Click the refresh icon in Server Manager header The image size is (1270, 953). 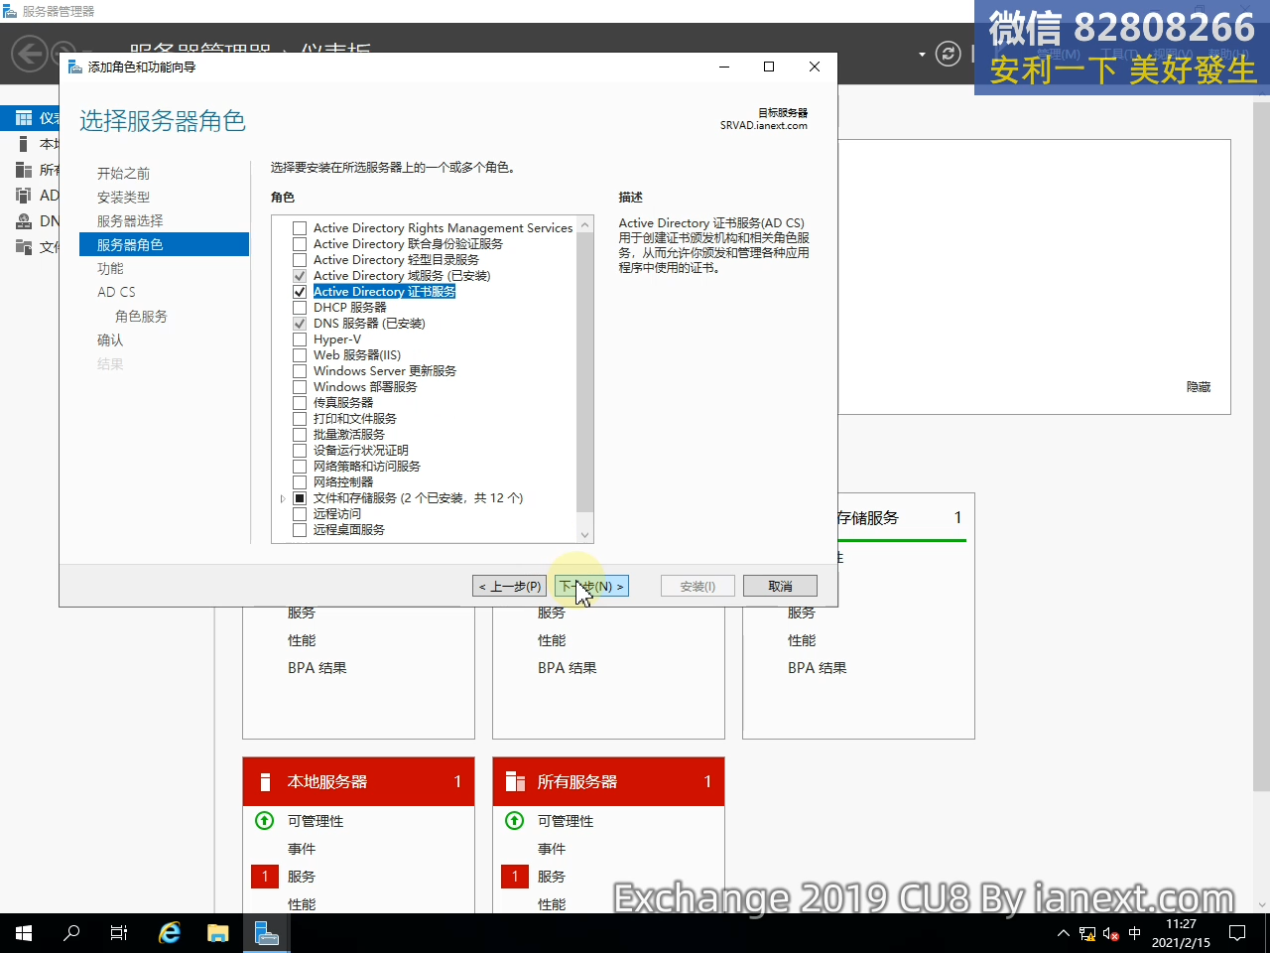click(x=949, y=54)
